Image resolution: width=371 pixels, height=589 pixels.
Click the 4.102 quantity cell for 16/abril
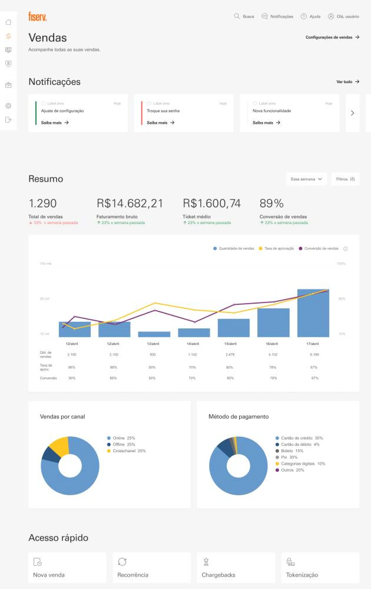pyautogui.click(x=273, y=354)
